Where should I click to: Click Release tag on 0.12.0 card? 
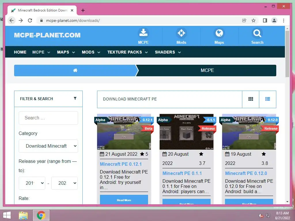[271, 129]
